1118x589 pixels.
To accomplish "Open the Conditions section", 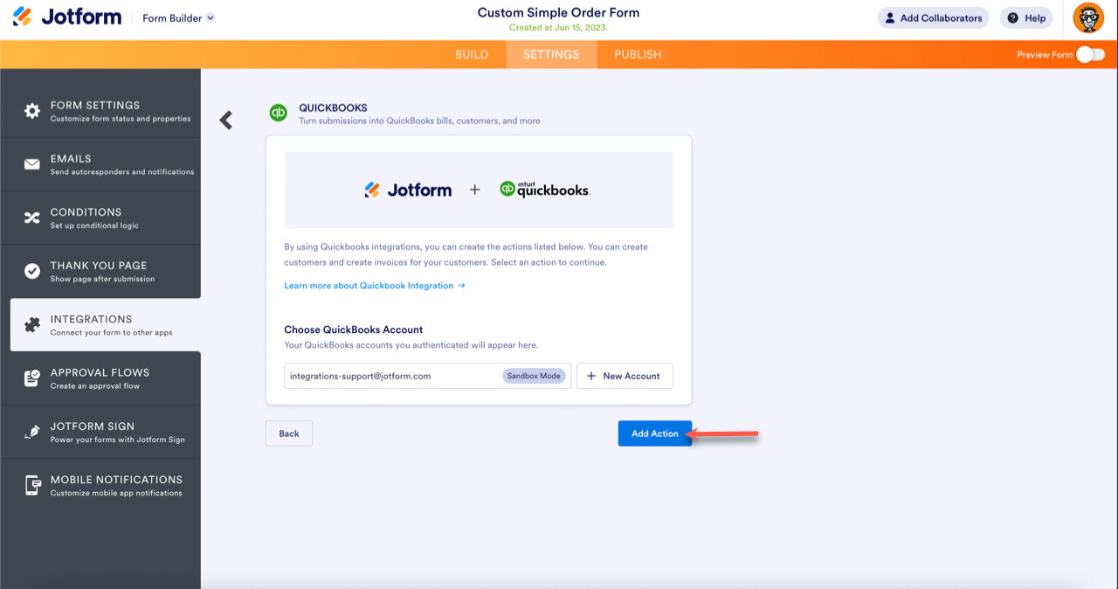I will pyautogui.click(x=100, y=218).
